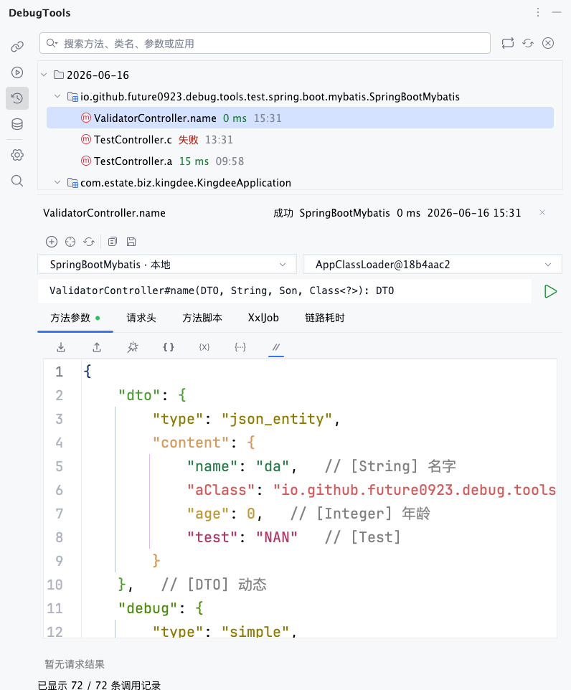This screenshot has width=571, height=690.
Task: Click the 暂无请求结果 status text
Action: point(75,664)
